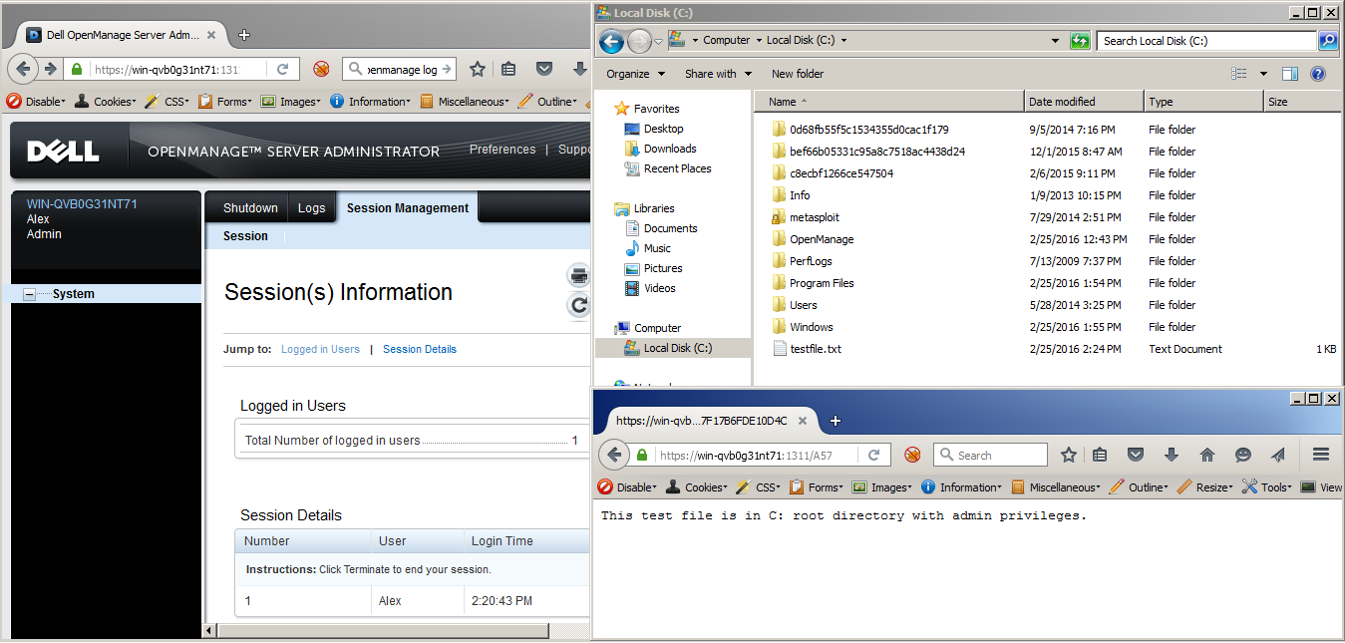
Task: Click the NoScript icon in the testfile browser window
Action: pyautogui.click(x=912, y=455)
